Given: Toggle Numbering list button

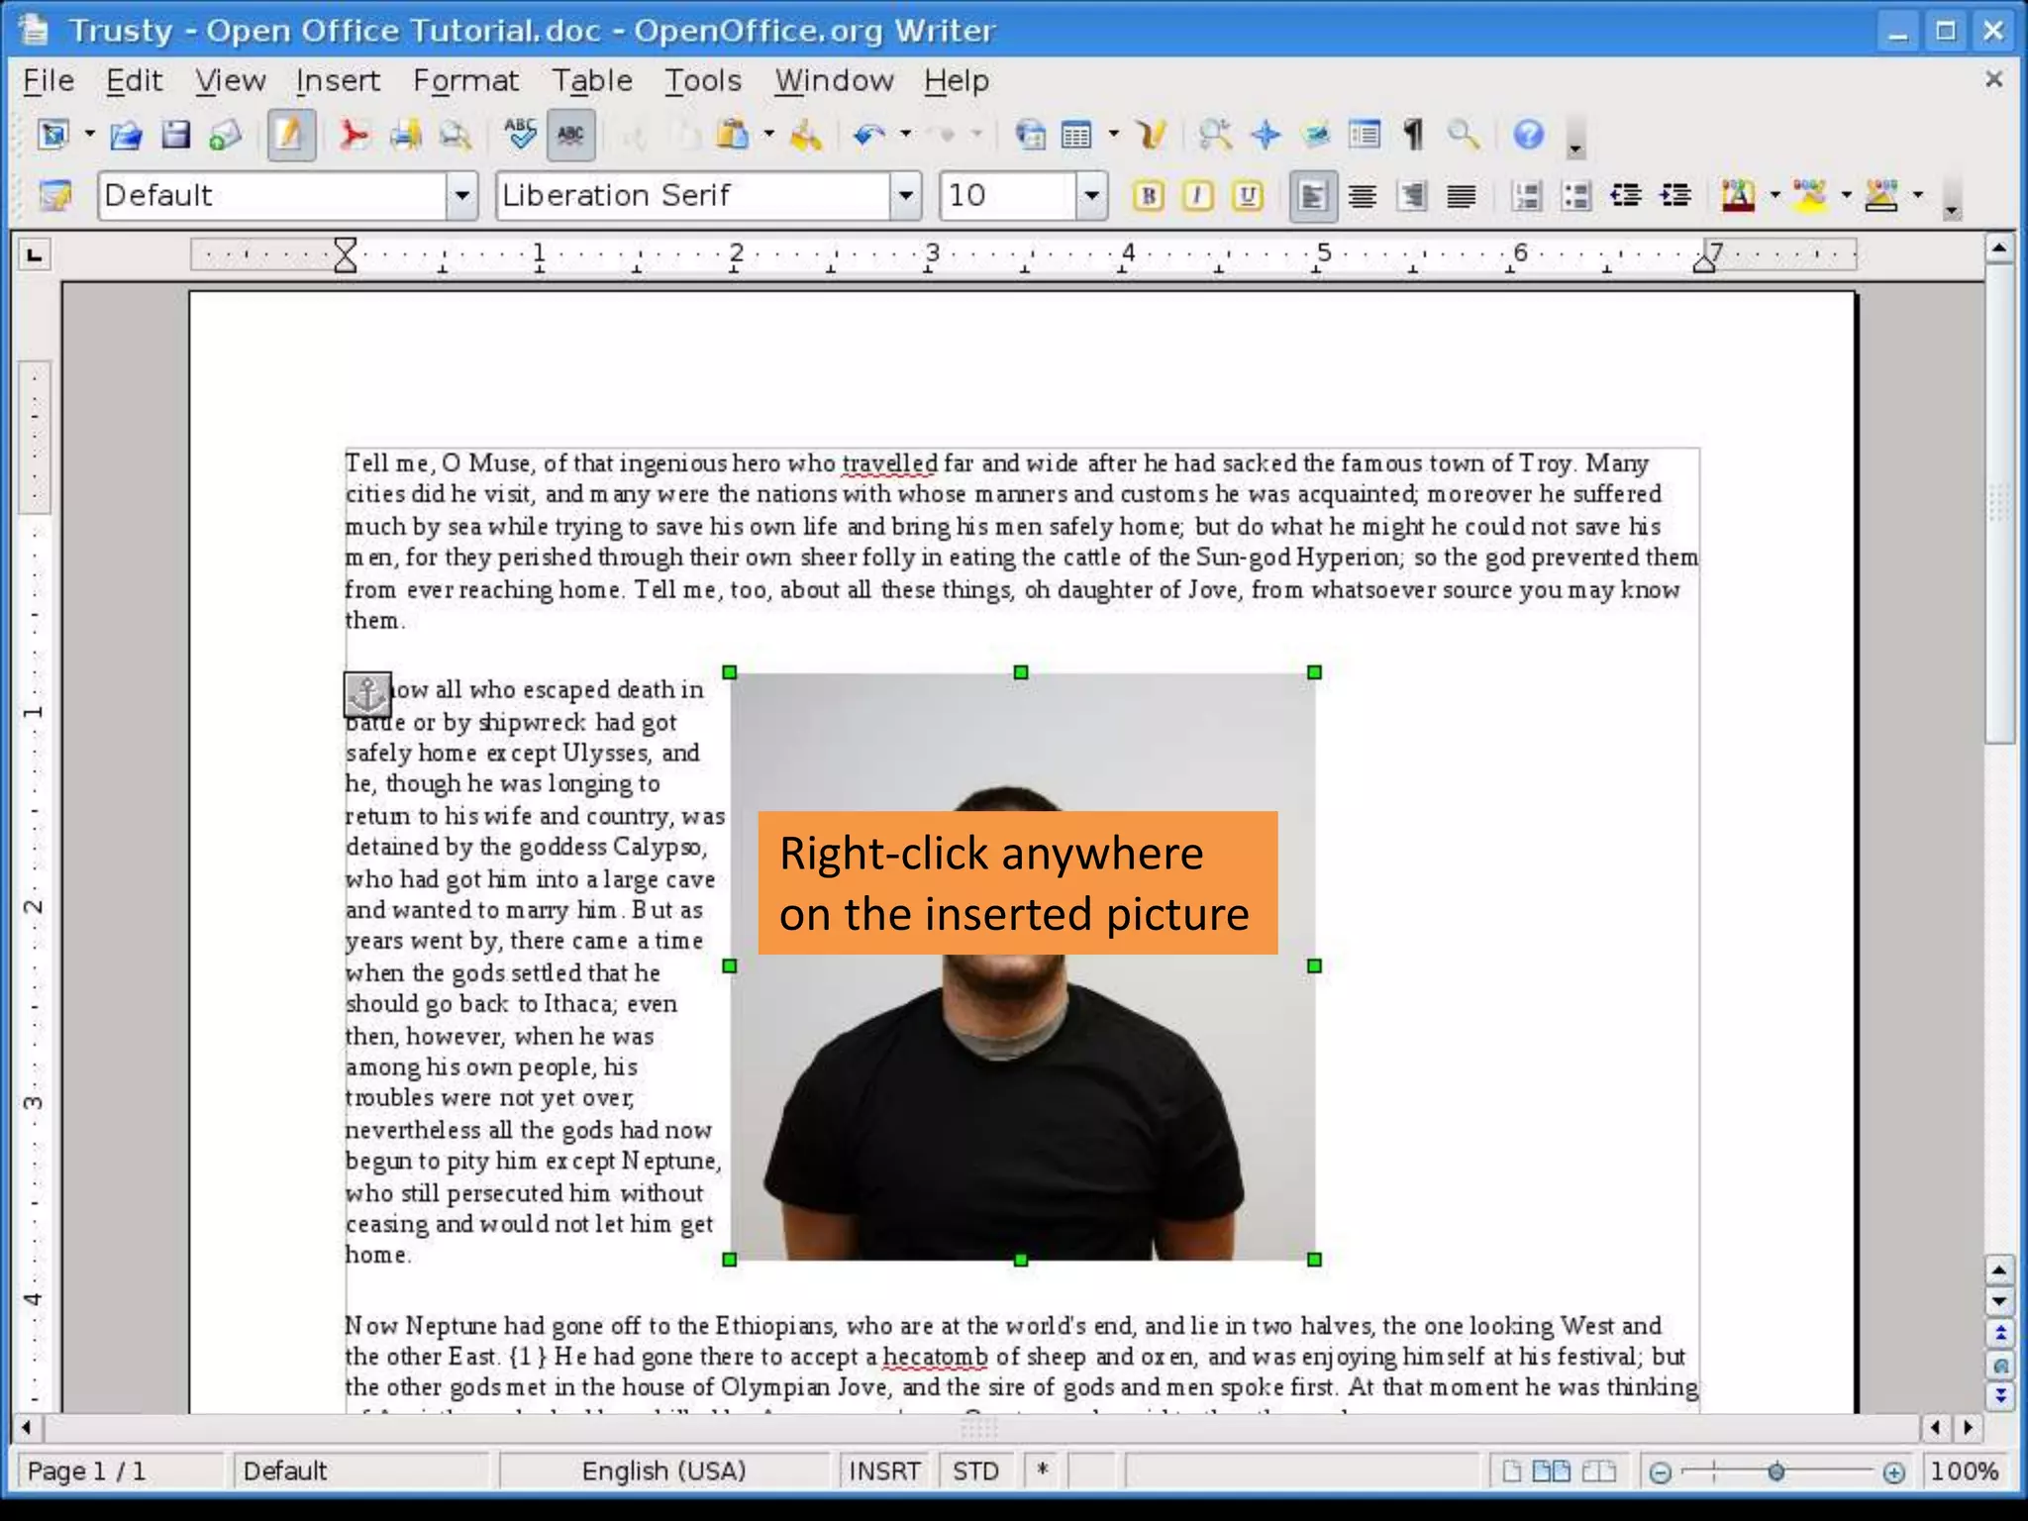Looking at the screenshot, I should [x=1527, y=196].
